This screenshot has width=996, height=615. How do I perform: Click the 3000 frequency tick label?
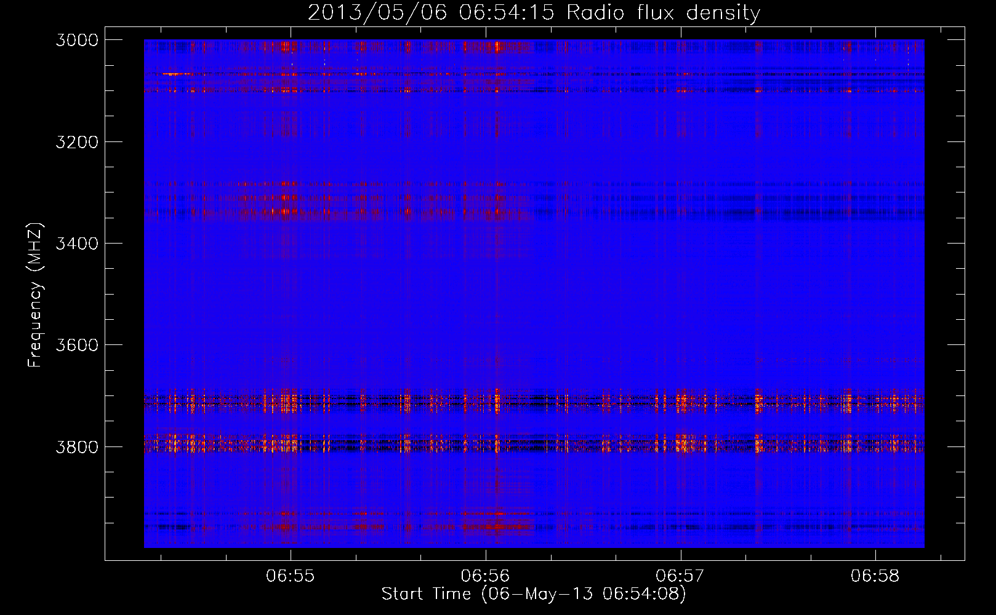pos(77,40)
